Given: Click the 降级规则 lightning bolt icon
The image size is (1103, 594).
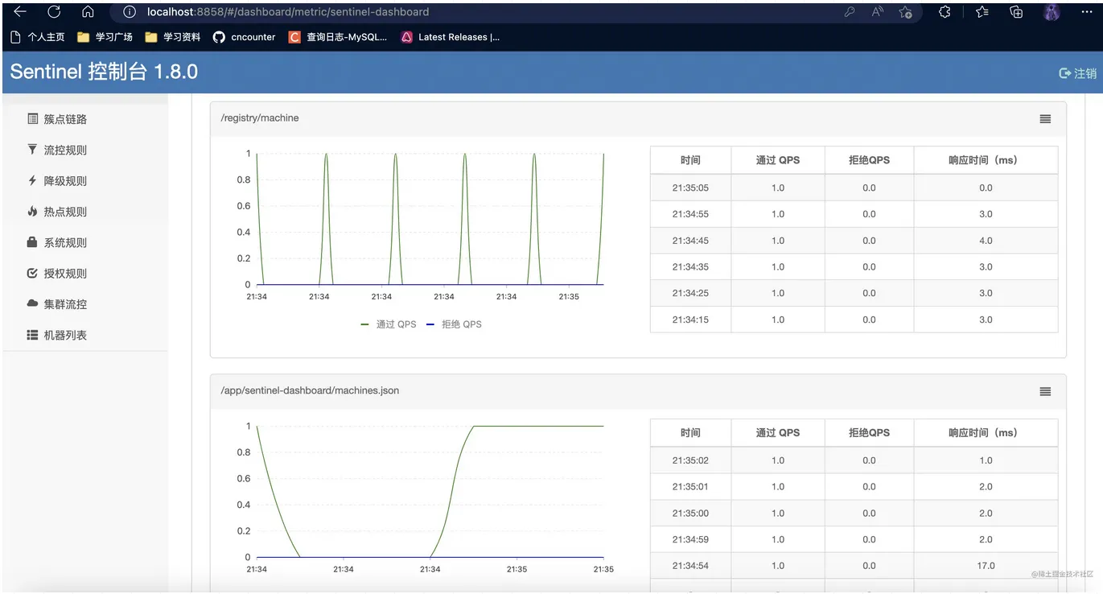Looking at the screenshot, I should click(x=32, y=180).
